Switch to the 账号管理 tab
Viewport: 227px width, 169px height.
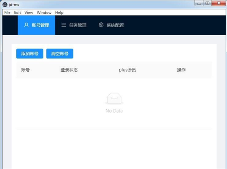pyautogui.click(x=36, y=25)
